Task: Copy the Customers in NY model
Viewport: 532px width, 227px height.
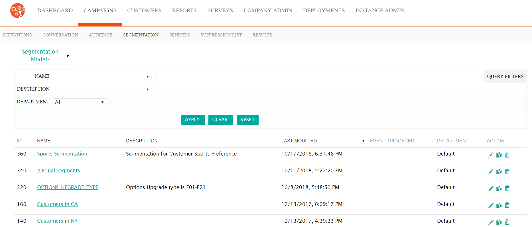Action: tap(499, 222)
